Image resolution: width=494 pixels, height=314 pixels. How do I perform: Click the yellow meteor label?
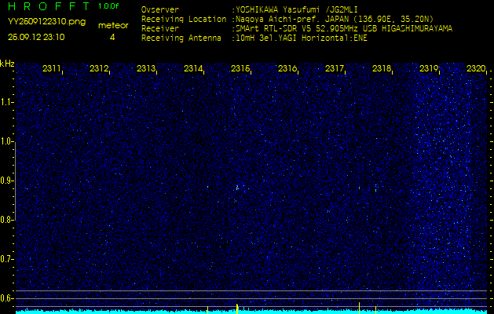(x=112, y=25)
